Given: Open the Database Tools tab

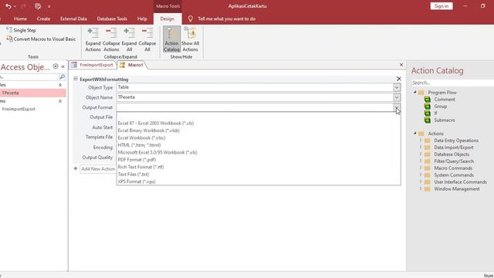Looking at the screenshot, I should (x=112, y=19).
